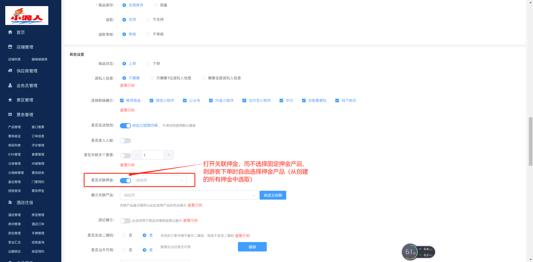Select 否 for 是否当天可用
The width and height of the screenshot is (533, 262).
[124, 250]
